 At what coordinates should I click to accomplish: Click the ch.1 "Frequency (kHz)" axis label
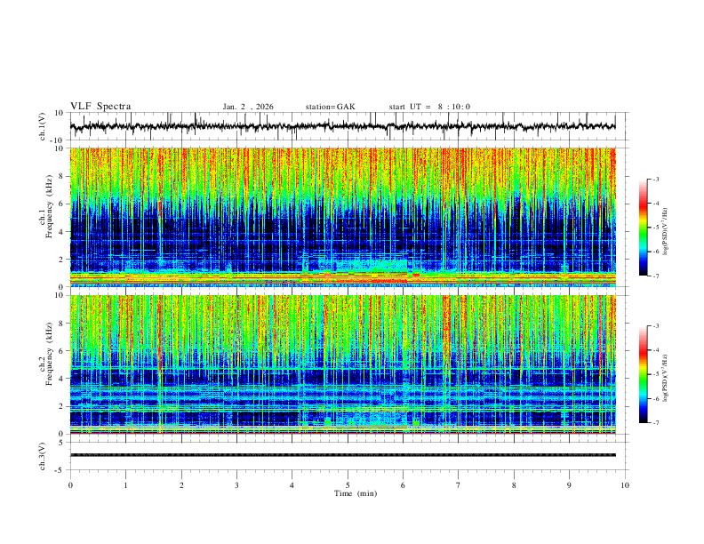click(49, 206)
